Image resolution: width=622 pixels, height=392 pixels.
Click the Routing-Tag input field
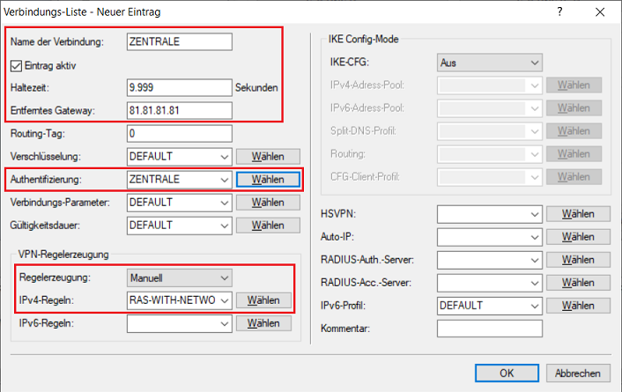pyautogui.click(x=178, y=134)
